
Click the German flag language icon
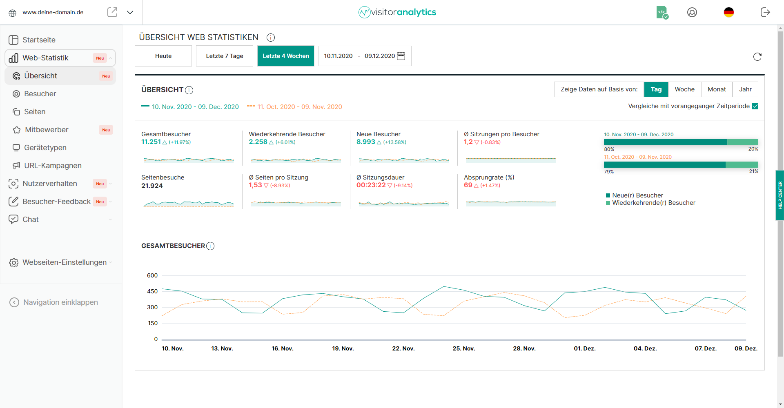(728, 12)
